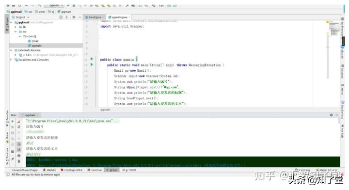
Task: Click dj in the navigation bar
Action: [x=51, y=12]
